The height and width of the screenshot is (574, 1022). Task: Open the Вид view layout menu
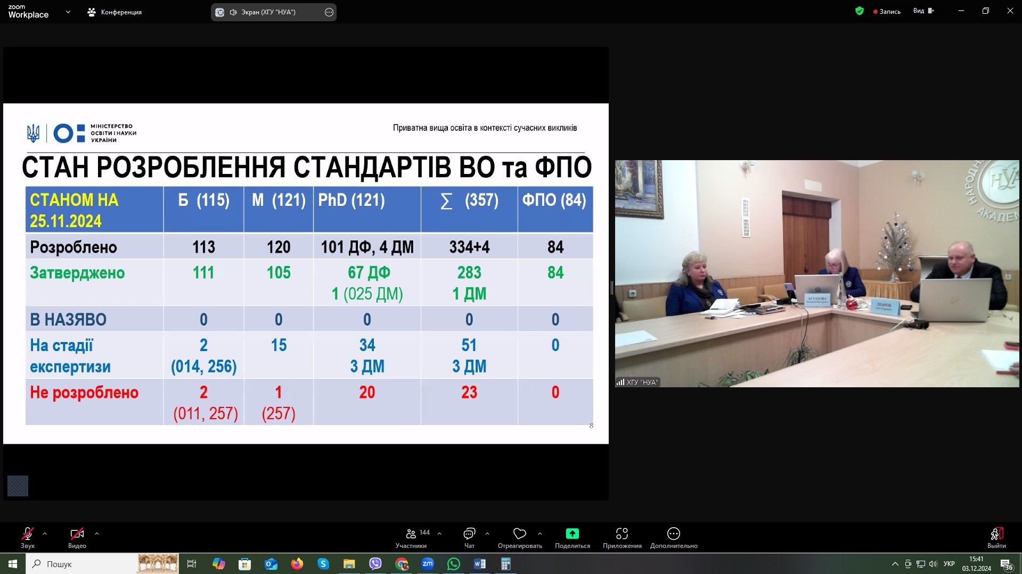(923, 11)
